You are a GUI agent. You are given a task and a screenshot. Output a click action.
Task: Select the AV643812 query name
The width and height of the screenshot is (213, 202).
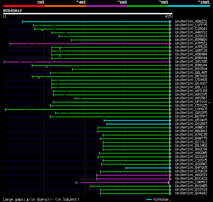pyautogui.click(x=13, y=11)
